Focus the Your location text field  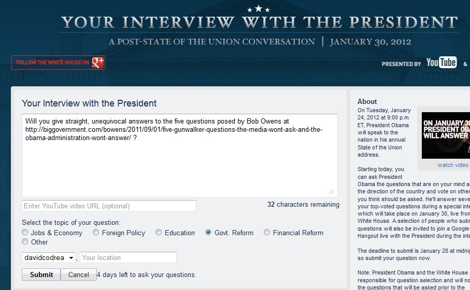pyautogui.click(x=128, y=257)
